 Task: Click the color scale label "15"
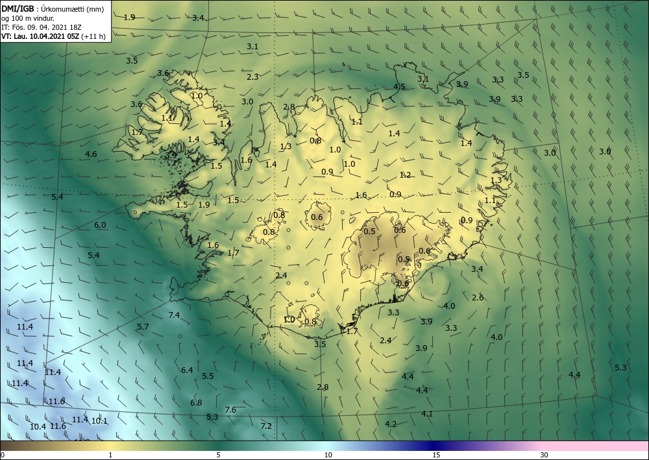(x=436, y=455)
